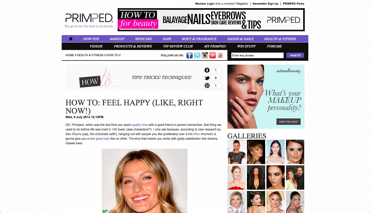The width and height of the screenshot is (370, 213).
Task: Click the purple search button
Action: pyautogui.click(x=295, y=55)
